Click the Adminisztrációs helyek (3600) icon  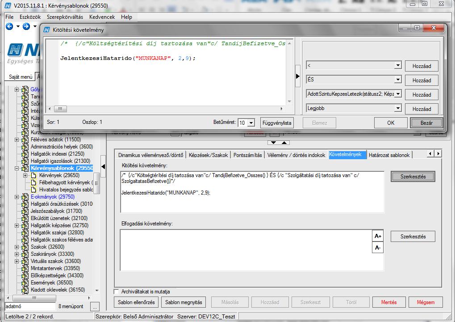(25, 147)
